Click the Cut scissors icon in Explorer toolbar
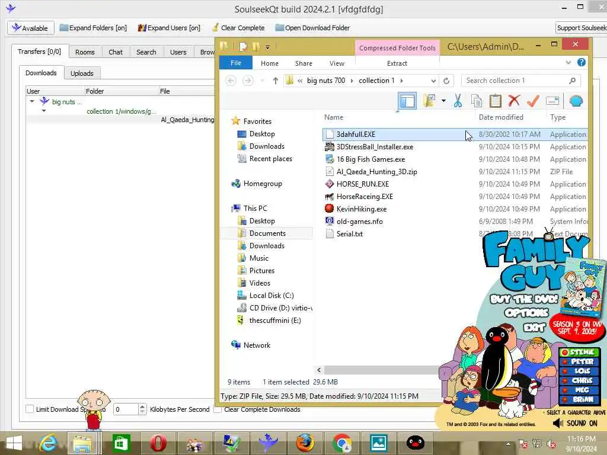Viewport: 607px width, 455px height. (x=458, y=101)
